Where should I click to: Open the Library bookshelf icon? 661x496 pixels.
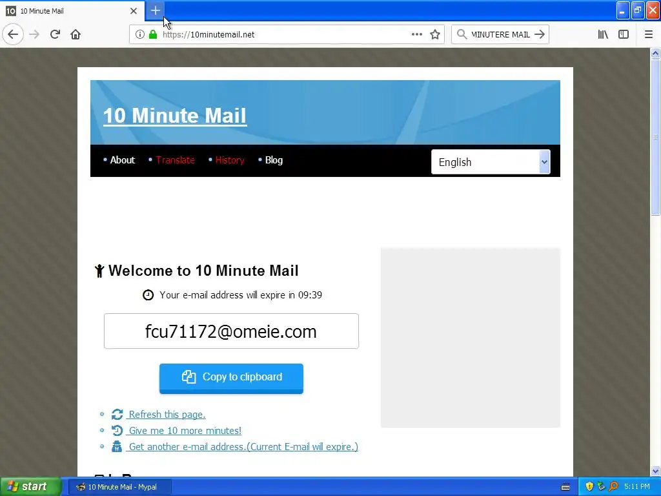tap(603, 34)
